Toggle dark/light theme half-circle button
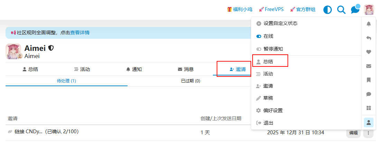 [327, 10]
